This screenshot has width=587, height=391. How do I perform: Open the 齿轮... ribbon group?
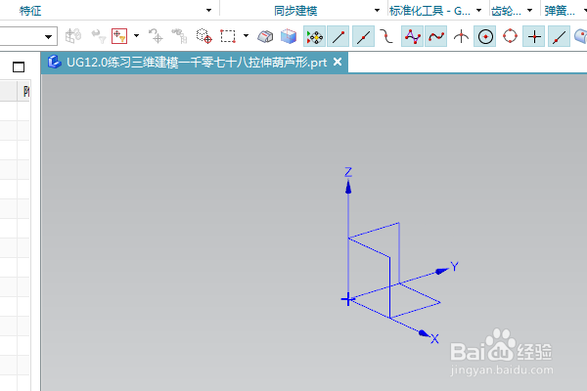(x=506, y=11)
